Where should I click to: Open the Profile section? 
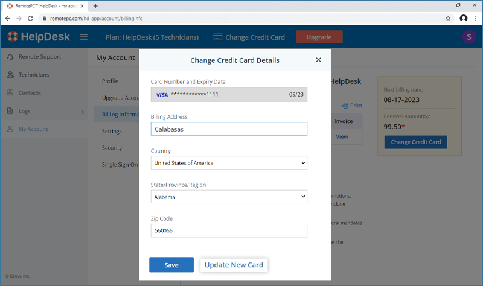click(110, 81)
